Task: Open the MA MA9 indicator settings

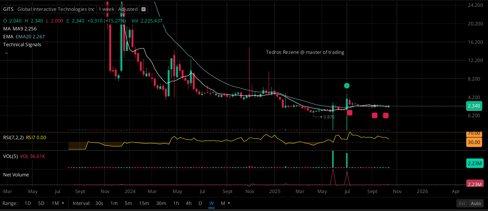Action: click(x=20, y=29)
